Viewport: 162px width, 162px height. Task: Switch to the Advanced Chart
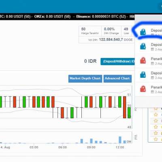[x=117, y=79]
